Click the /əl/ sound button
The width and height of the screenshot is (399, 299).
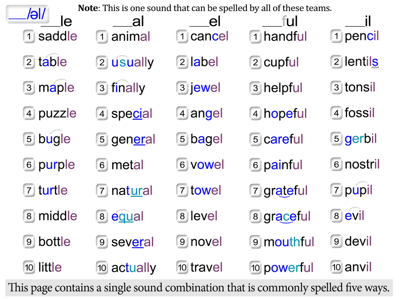click(x=28, y=14)
